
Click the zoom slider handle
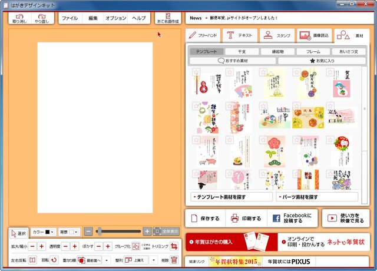tap(100, 232)
